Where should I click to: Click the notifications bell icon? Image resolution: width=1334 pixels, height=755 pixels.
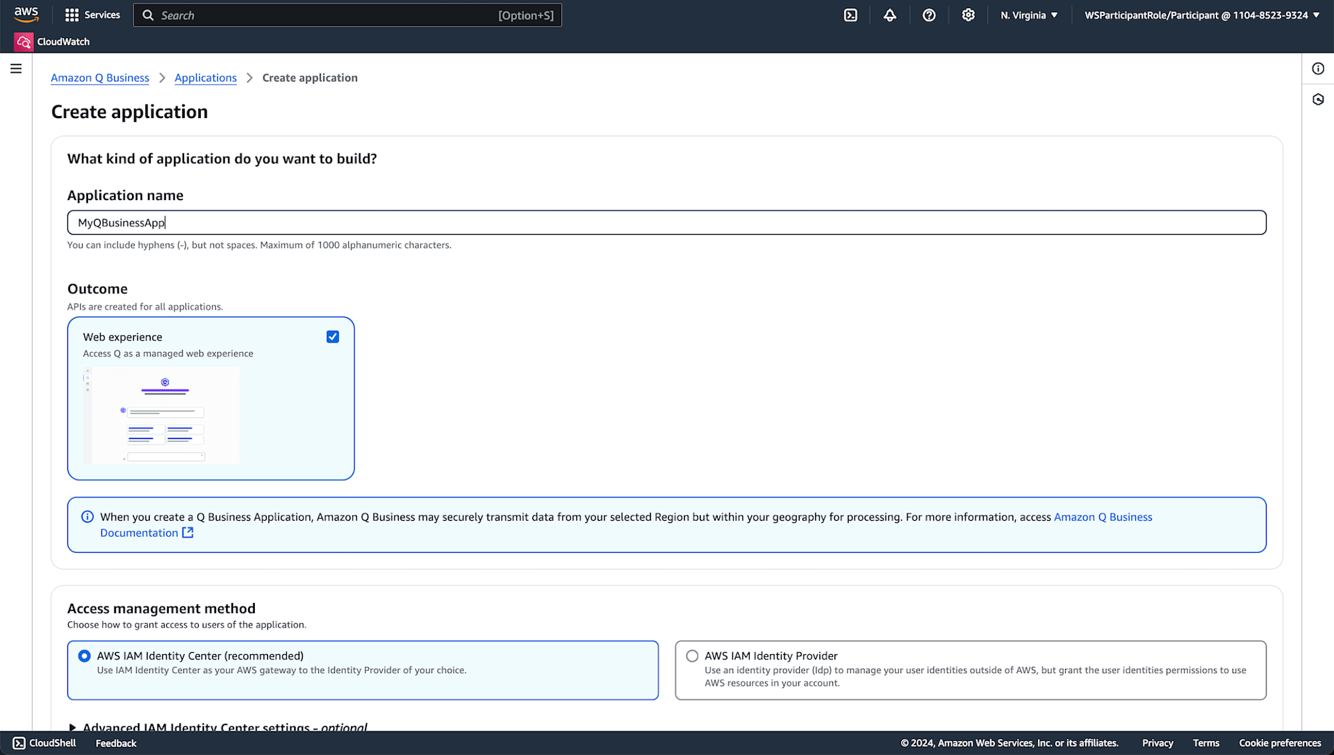(x=890, y=15)
